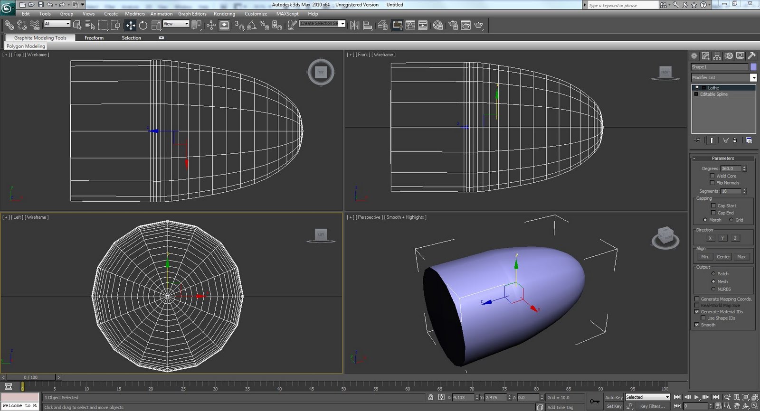Open the reference coordinate View dropdown
760x411 pixels.
click(x=176, y=24)
